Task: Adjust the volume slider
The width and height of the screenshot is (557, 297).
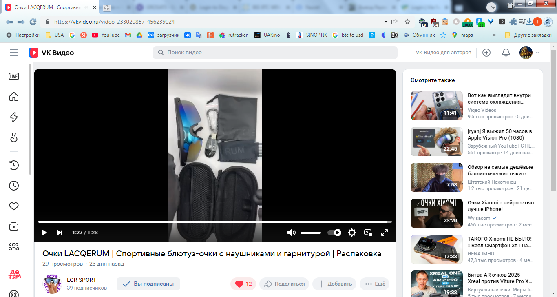Action: point(311,233)
